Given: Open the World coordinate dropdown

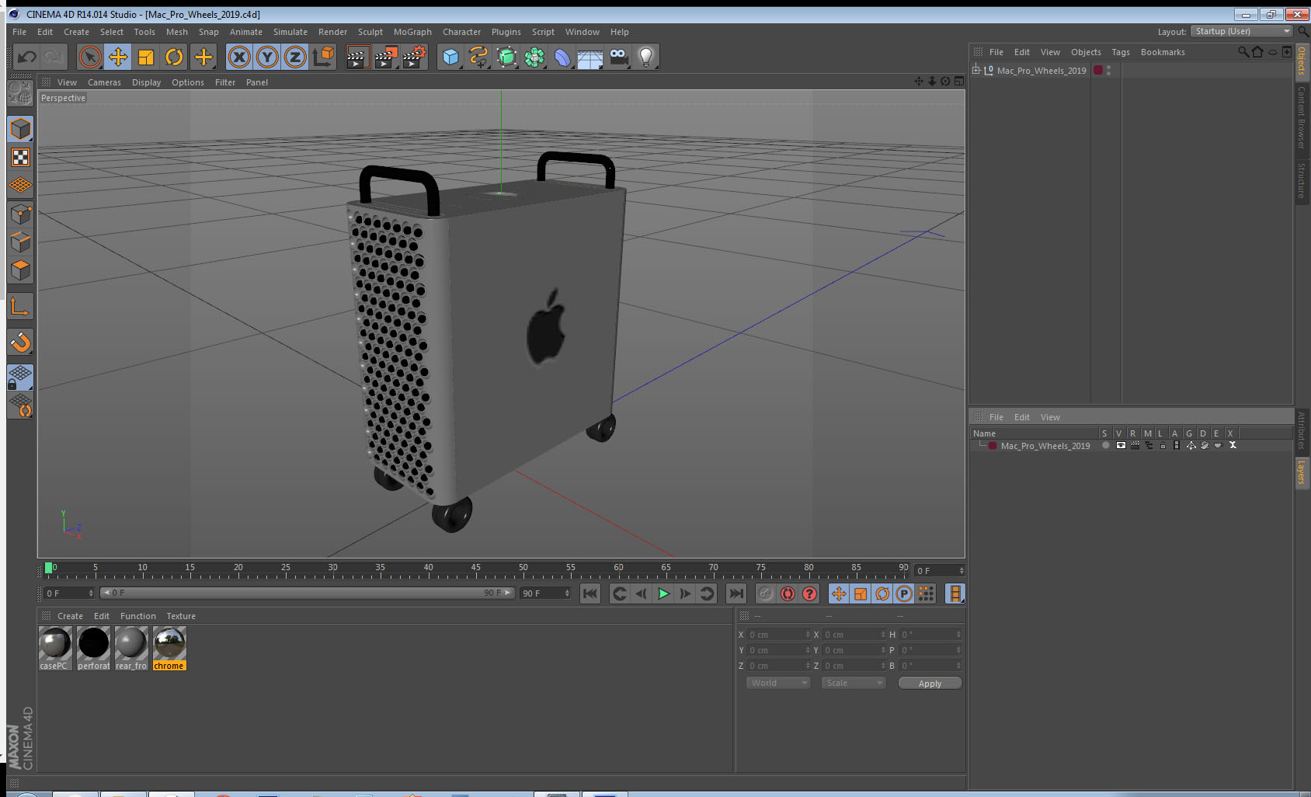Looking at the screenshot, I should 778,683.
